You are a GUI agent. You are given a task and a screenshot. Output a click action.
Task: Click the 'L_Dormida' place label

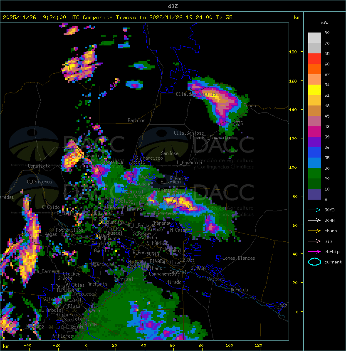pos(237,290)
